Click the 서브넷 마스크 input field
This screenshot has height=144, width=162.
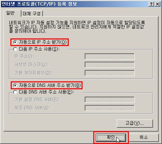tap(109, 65)
